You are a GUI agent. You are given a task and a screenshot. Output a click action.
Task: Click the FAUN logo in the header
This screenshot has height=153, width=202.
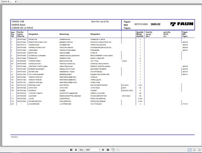click(182, 24)
